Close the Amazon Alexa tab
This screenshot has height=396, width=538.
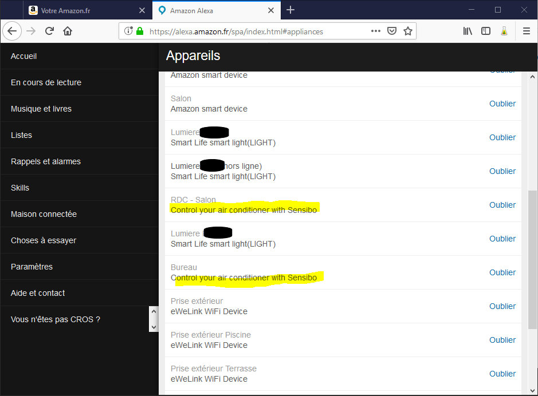pos(271,10)
